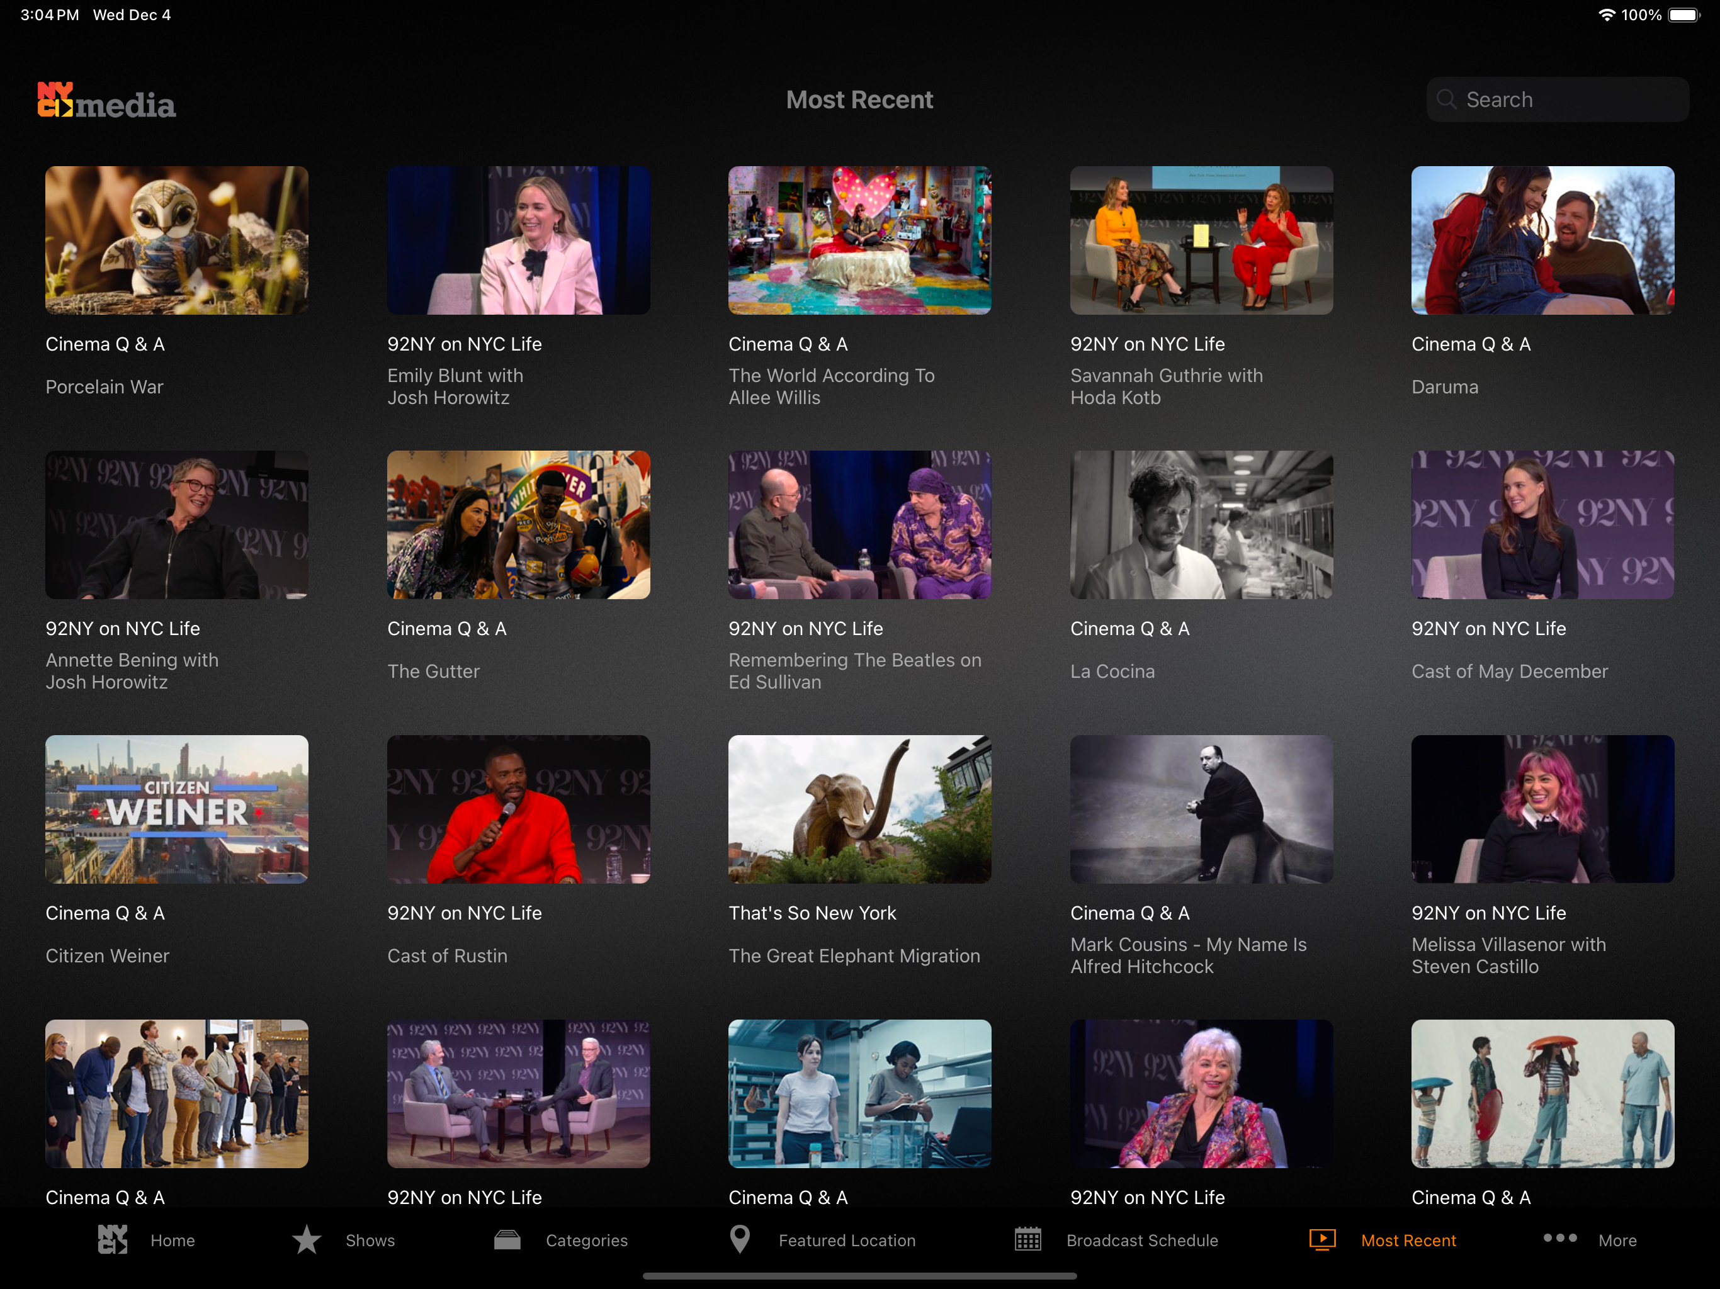Open Cast of May December thumbnail
Screen dimensions: 1720x1289
[1542, 525]
